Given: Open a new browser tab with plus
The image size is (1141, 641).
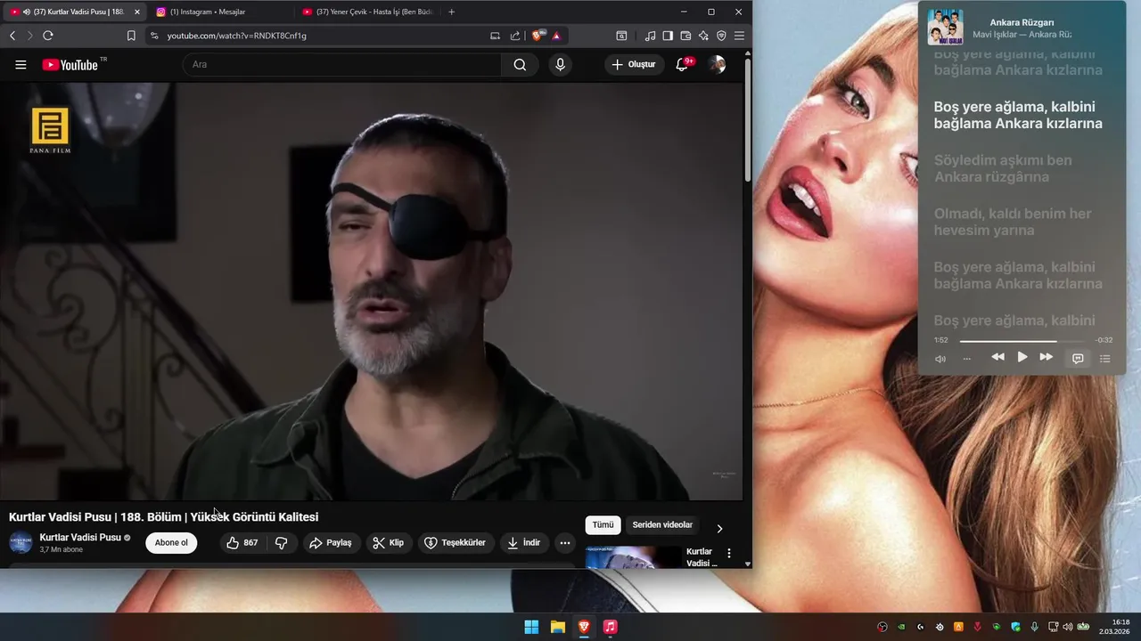Looking at the screenshot, I should (x=452, y=12).
